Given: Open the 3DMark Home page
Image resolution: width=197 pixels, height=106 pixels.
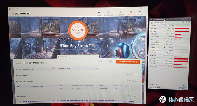Looking at the screenshot, I should coord(99,14).
